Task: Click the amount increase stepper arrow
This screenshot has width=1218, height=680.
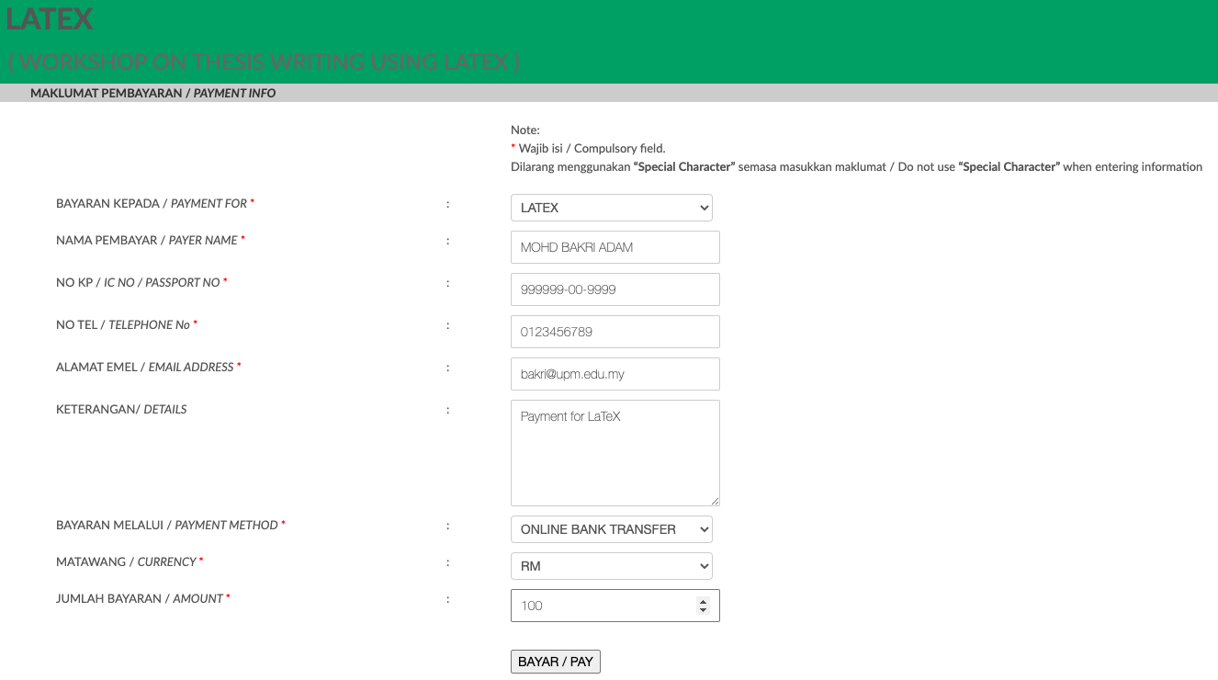Action: point(703,601)
